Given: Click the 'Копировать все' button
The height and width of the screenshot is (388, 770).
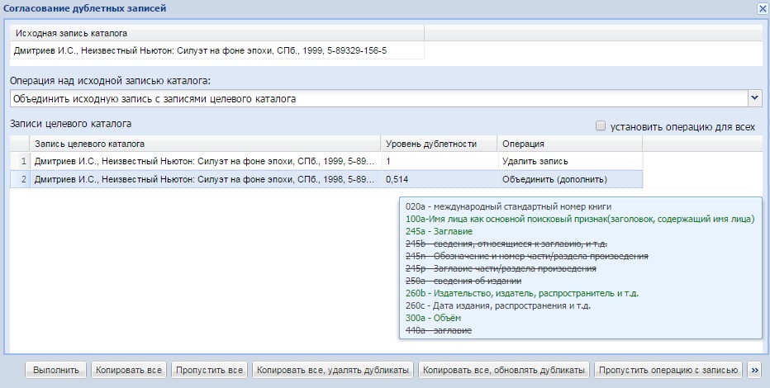Looking at the screenshot, I should [x=129, y=371].
